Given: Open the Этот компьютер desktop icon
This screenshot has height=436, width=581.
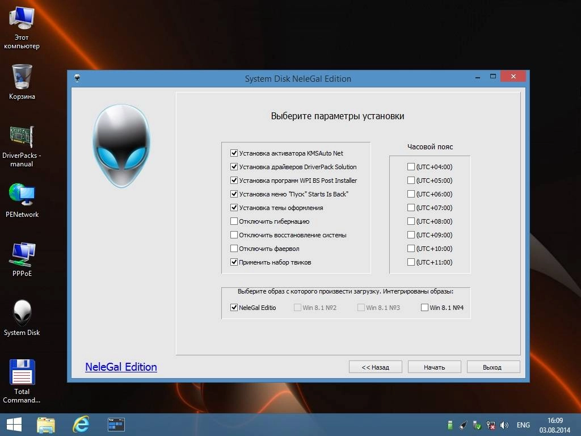Looking at the screenshot, I should (22, 28).
